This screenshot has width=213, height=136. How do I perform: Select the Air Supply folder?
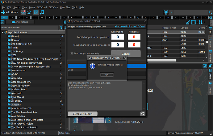(17, 101)
